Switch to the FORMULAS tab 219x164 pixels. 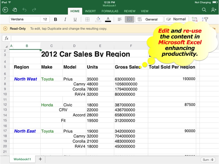pyautogui.click(x=110, y=11)
